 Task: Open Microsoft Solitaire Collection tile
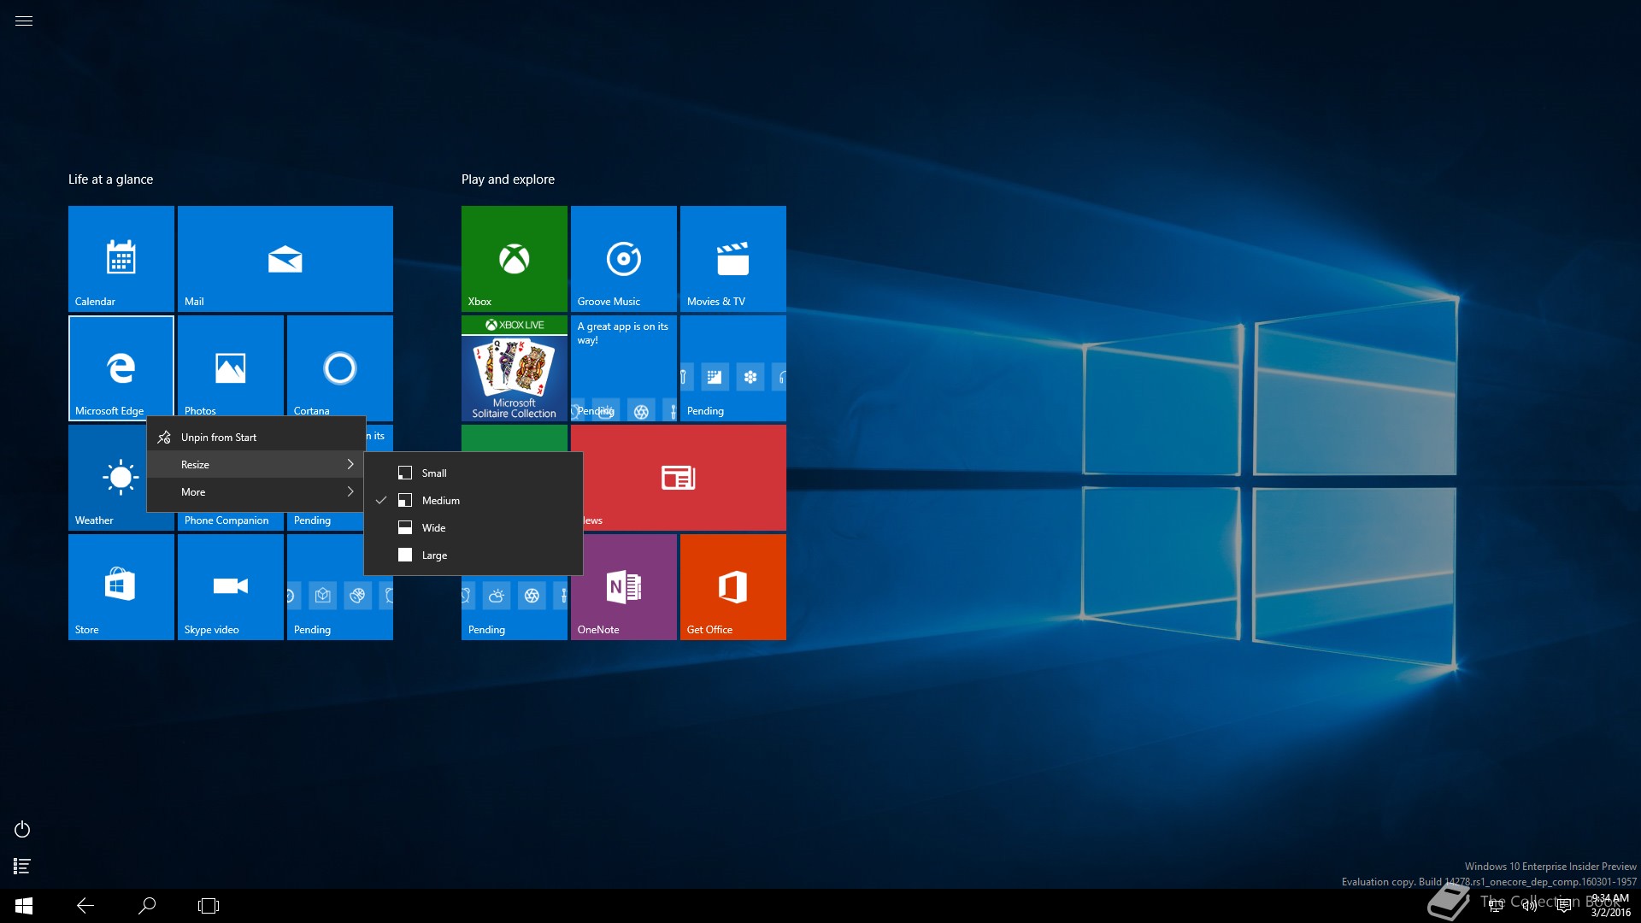[515, 368]
